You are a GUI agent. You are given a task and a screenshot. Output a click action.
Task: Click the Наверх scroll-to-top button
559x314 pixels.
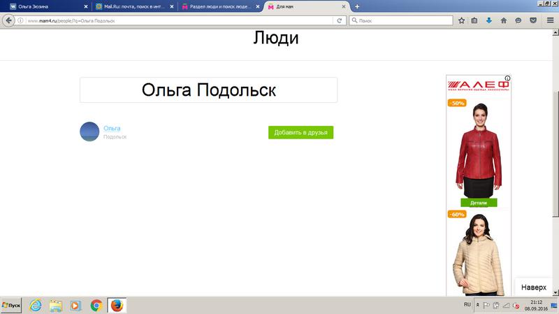[535, 287]
